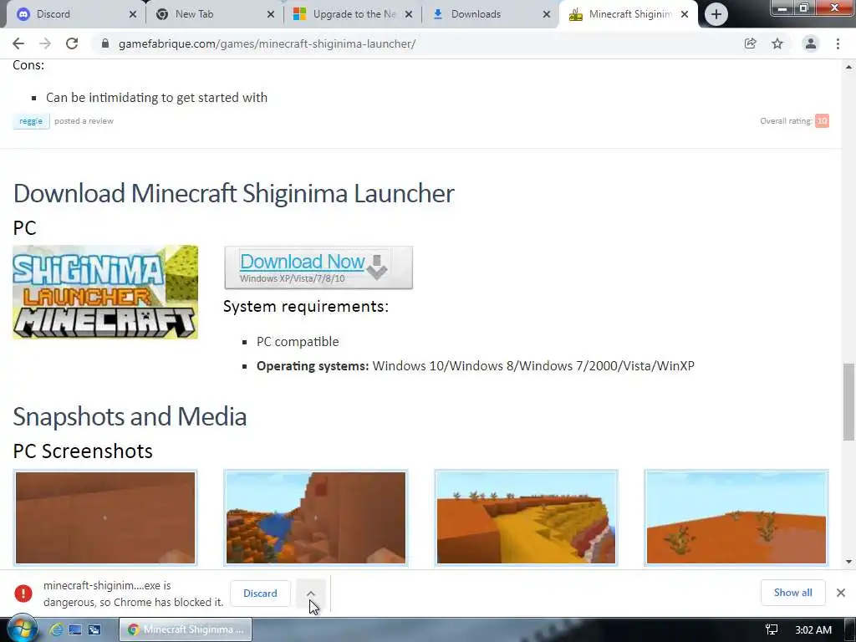Screen dimensions: 856x642
Task: Close the Discord tab
Action: coord(133,14)
